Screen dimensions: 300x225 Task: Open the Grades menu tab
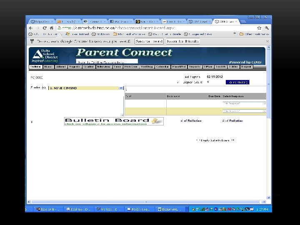click(89, 67)
